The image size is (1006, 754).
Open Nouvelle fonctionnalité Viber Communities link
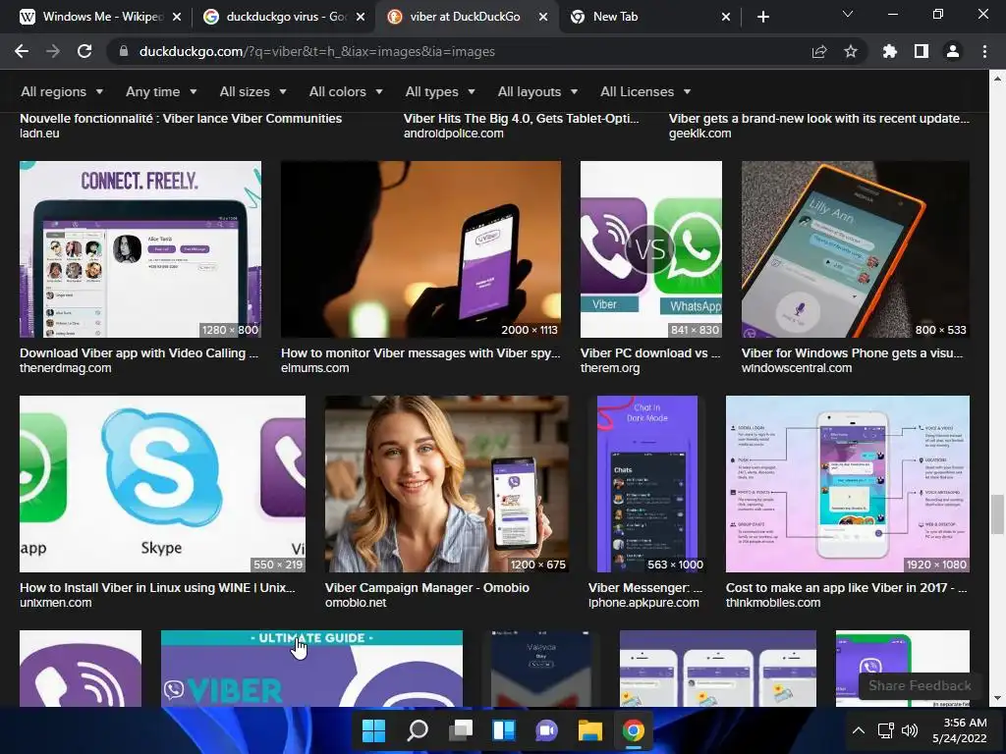pos(181,119)
